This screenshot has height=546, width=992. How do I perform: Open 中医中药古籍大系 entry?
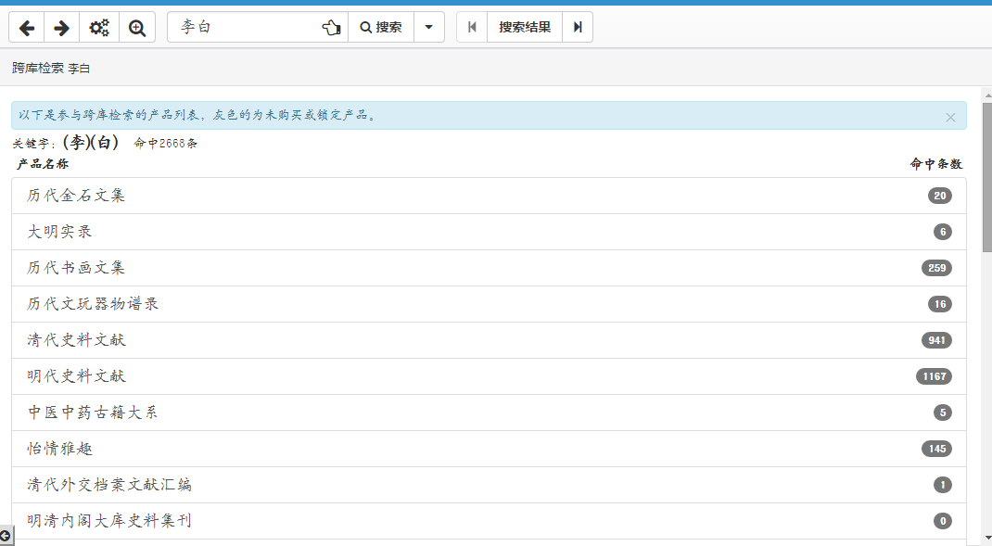[x=93, y=413]
